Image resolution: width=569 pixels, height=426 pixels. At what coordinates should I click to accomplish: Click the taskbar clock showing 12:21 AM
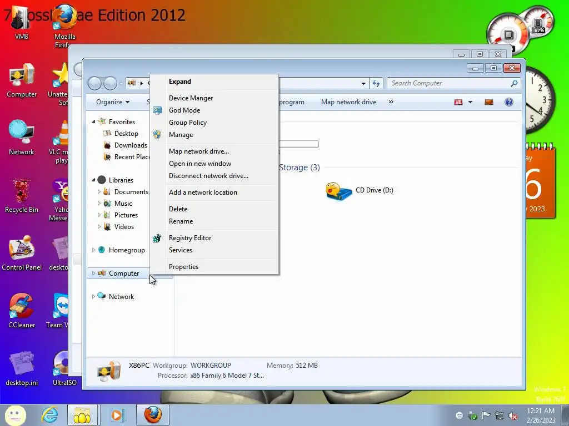(x=541, y=415)
